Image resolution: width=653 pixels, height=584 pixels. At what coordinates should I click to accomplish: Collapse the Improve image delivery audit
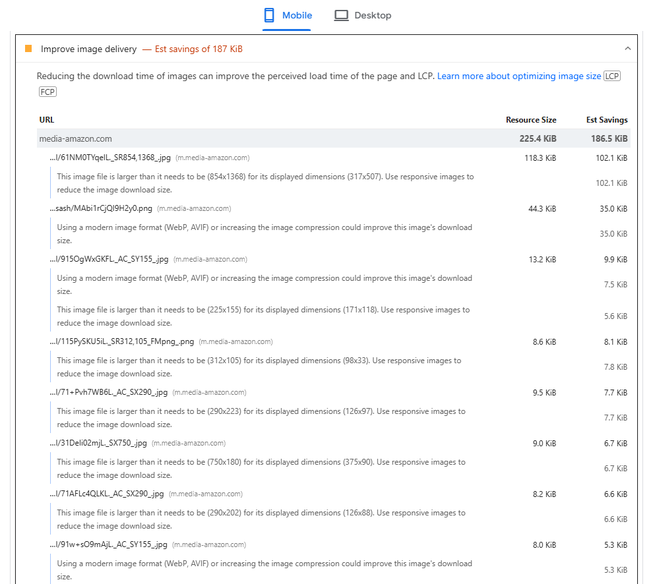pos(627,49)
